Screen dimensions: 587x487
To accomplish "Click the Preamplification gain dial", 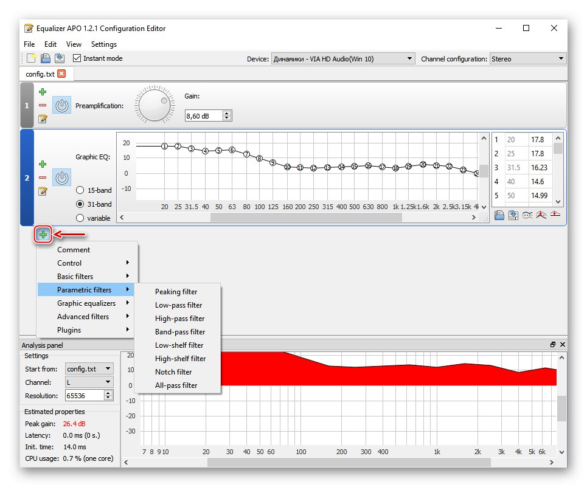I will (x=155, y=105).
